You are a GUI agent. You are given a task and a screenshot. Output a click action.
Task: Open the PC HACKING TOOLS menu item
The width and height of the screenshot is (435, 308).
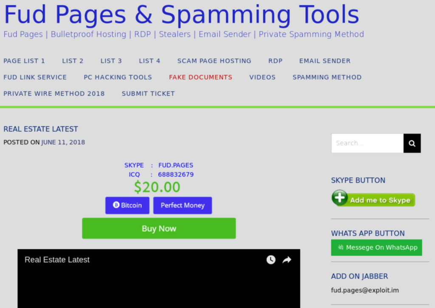click(x=118, y=77)
